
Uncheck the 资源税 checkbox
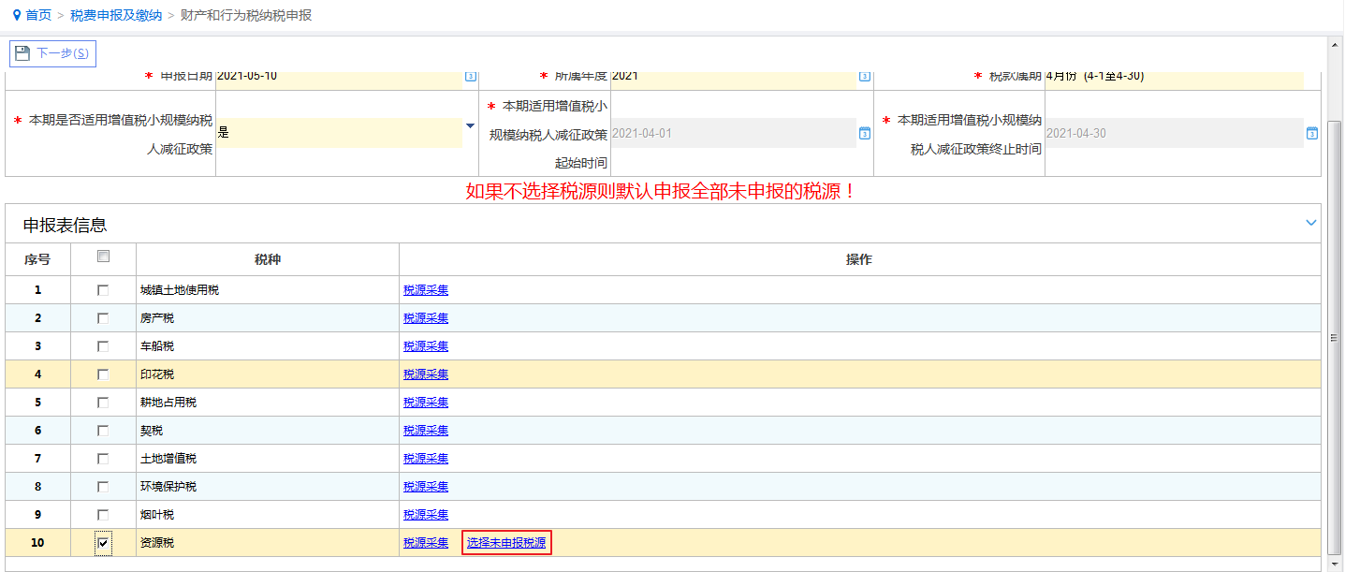(x=103, y=543)
